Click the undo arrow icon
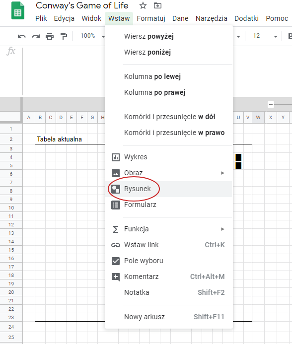The height and width of the screenshot is (344, 292). point(21,36)
